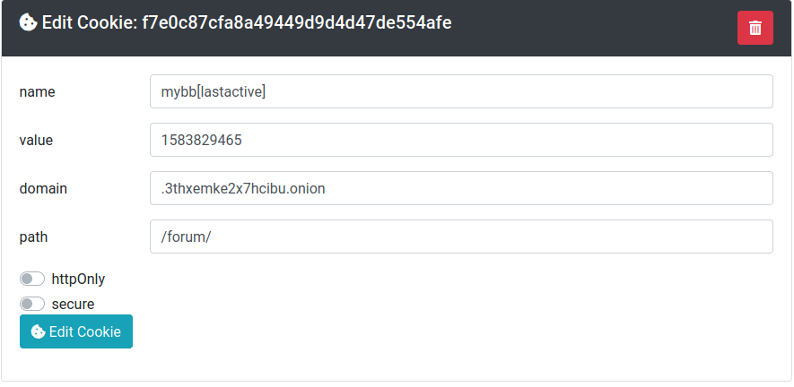Click the "name" field label
The width and height of the screenshot is (794, 387).
(x=37, y=91)
